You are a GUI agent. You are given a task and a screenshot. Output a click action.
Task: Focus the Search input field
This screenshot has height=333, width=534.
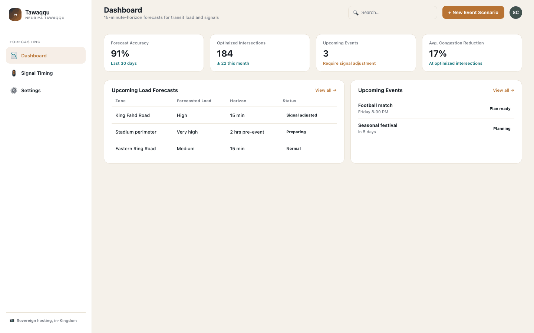pyautogui.click(x=392, y=13)
